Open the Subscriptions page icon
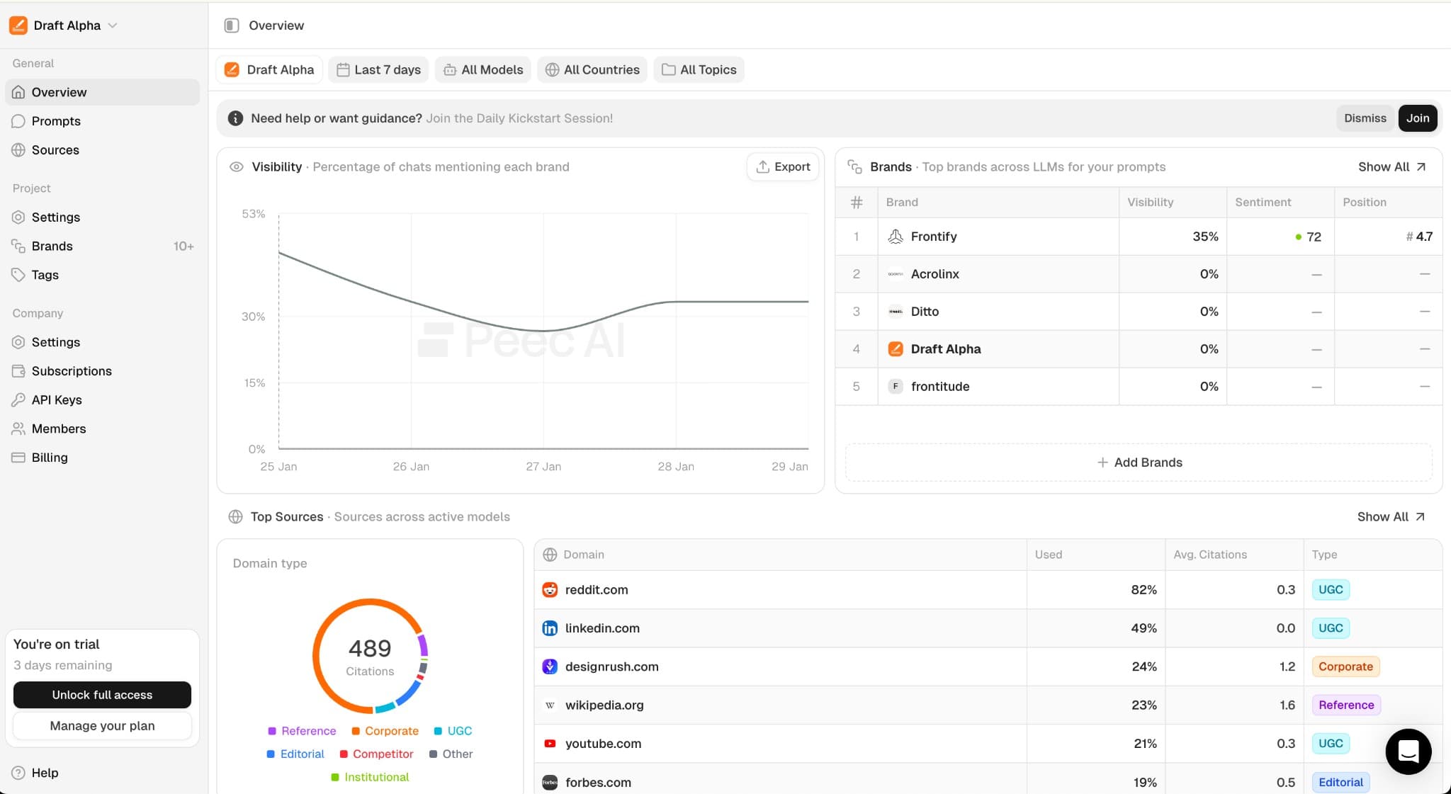1451x794 pixels. pyautogui.click(x=19, y=370)
